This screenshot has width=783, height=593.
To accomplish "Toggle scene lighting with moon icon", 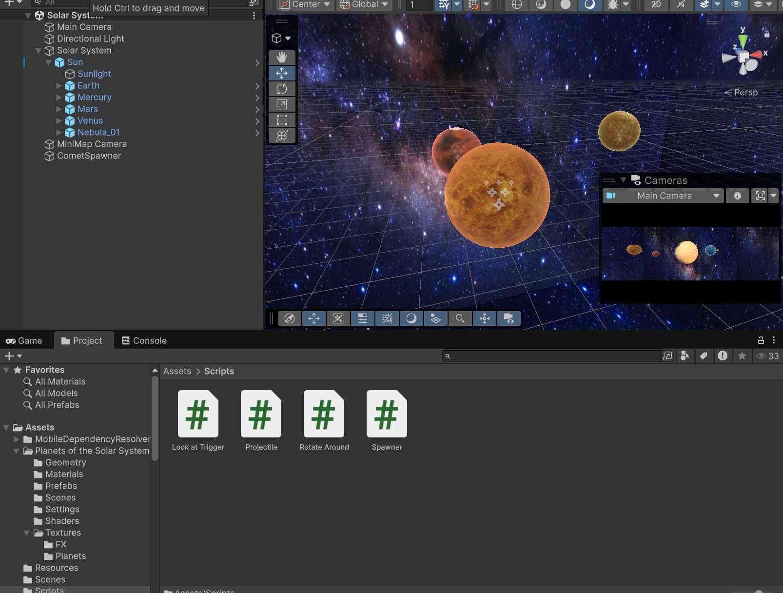I will click(589, 5).
